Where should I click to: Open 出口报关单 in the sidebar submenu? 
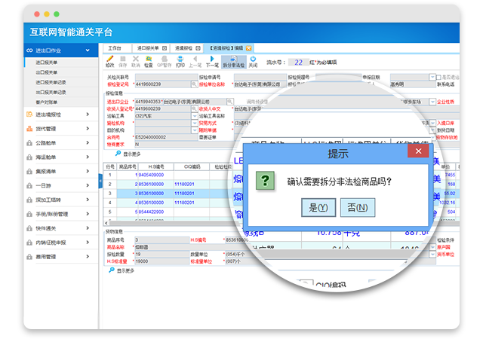[46, 72]
